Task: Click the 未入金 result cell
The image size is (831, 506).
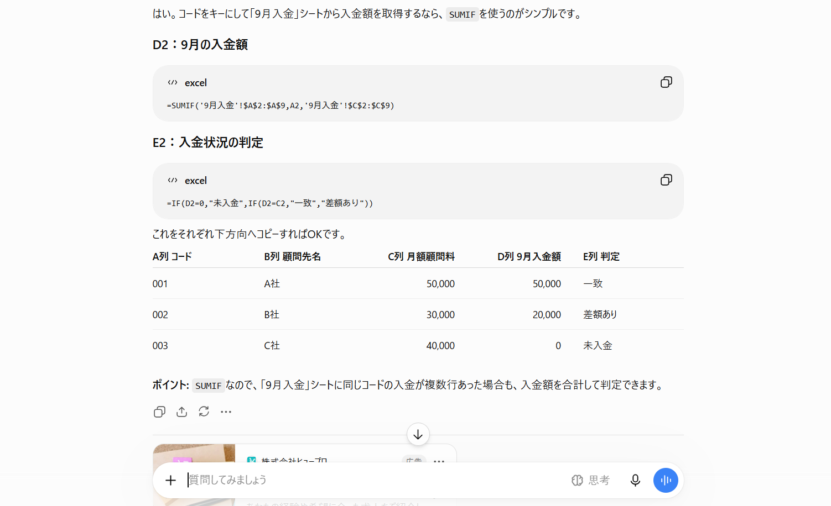Action: [598, 345]
